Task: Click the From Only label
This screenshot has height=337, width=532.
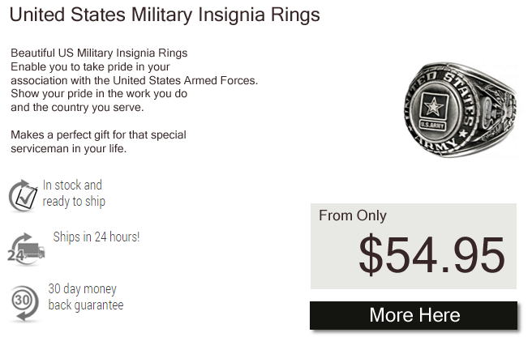Action: 353,215
